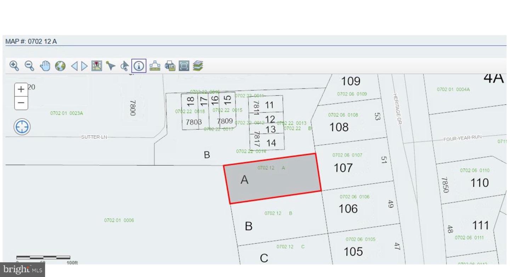This screenshot has width=510, height=277.
Task: Go to next map extent arrow
Action: [x=84, y=66]
